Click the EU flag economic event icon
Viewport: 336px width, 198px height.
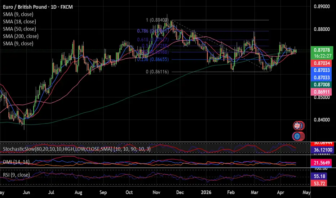pyautogui.click(x=297, y=136)
